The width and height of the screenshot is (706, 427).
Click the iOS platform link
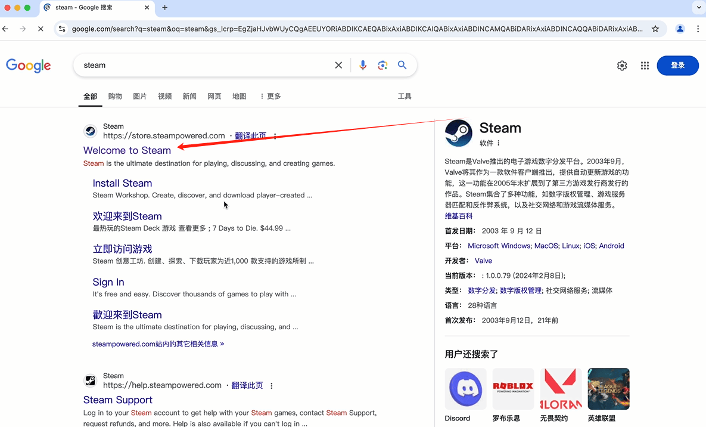click(x=589, y=246)
